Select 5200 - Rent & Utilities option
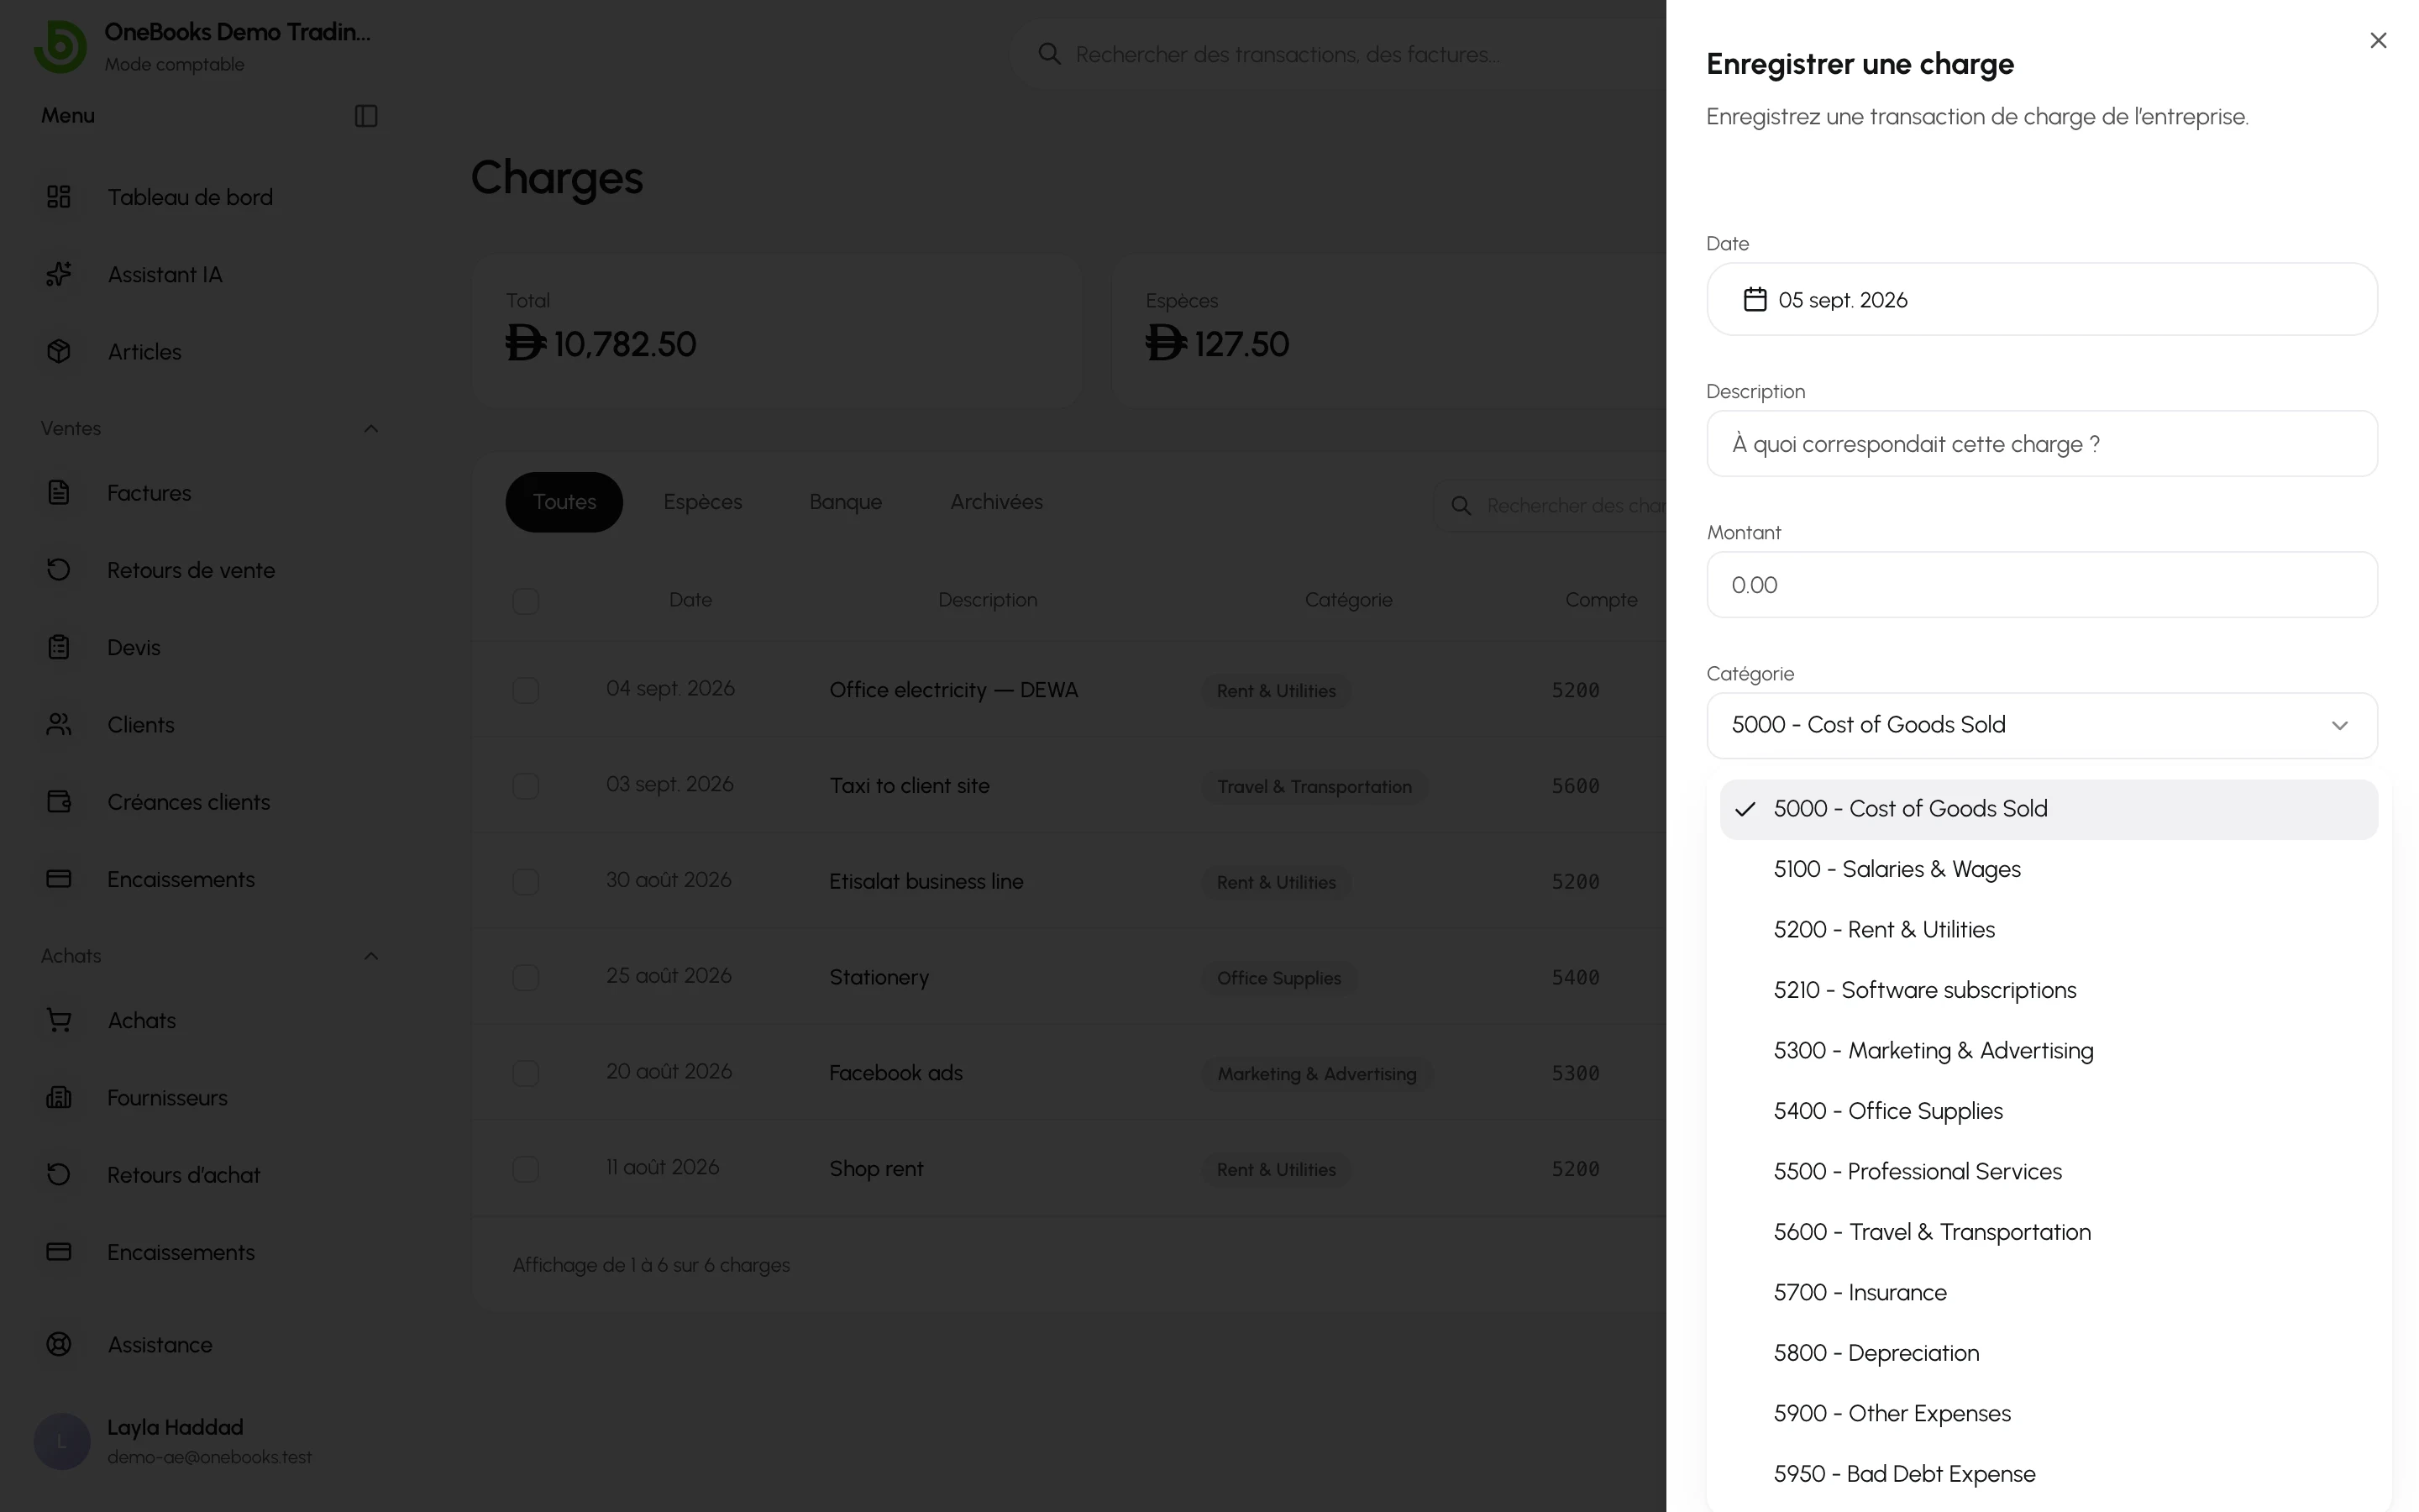2419x1512 pixels. [x=2048, y=930]
